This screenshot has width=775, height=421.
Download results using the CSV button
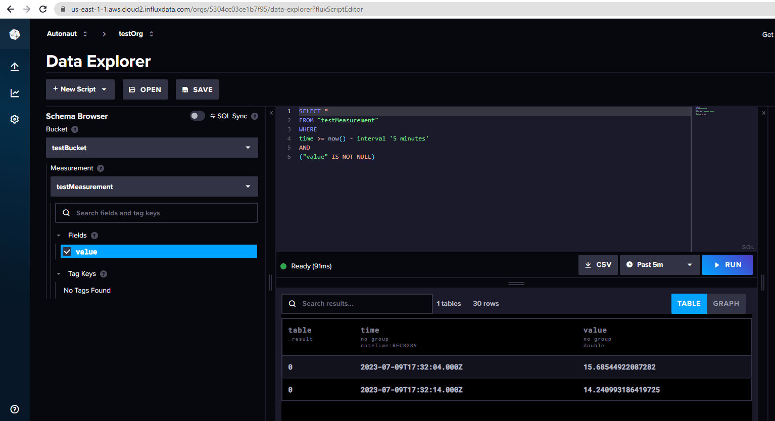tap(598, 264)
